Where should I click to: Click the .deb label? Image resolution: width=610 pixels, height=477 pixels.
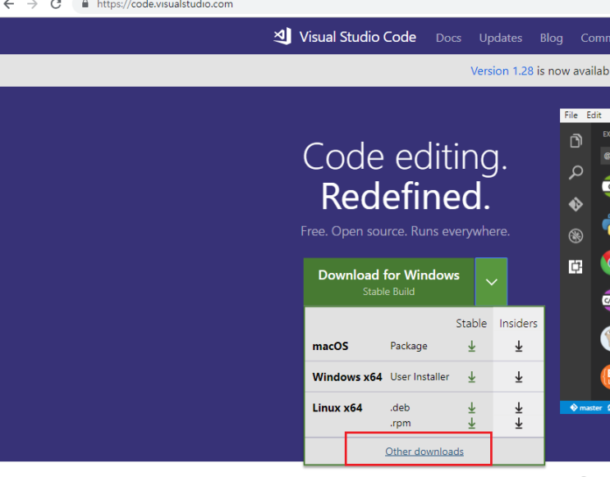400,407
